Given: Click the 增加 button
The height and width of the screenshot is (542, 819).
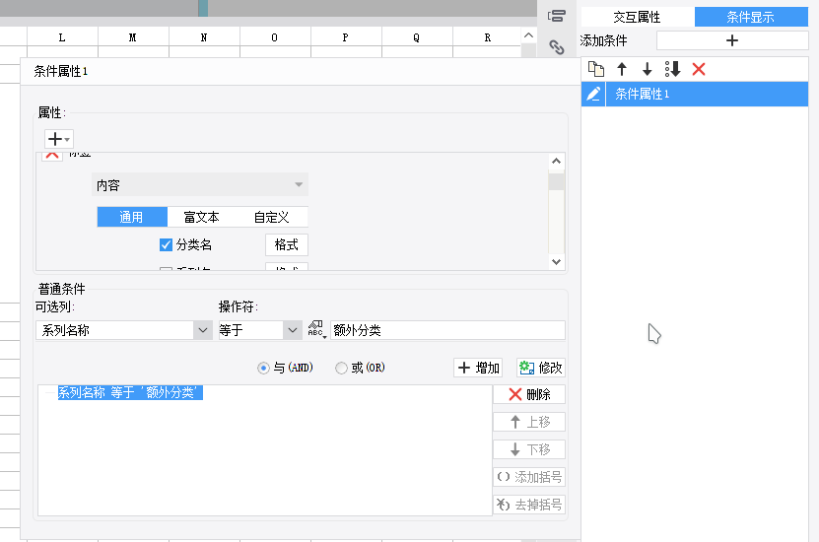Looking at the screenshot, I should click(x=478, y=368).
